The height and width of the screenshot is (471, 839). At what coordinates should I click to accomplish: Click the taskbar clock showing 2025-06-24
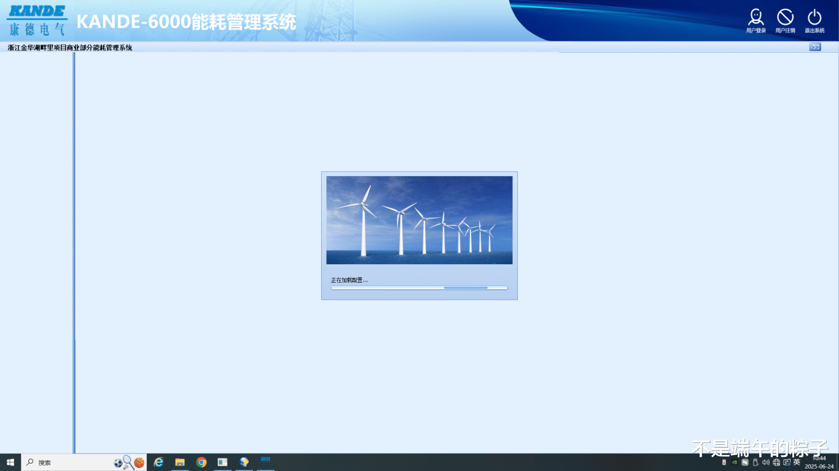pos(819,462)
